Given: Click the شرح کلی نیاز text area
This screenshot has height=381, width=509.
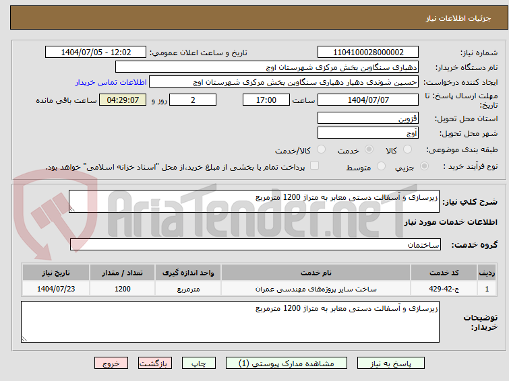Looking at the screenshot, I should coord(254,201).
